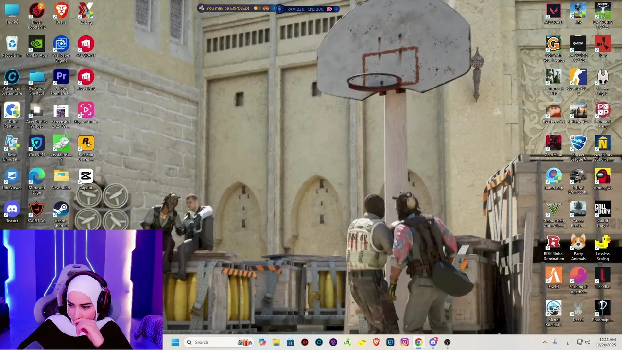The width and height of the screenshot is (622, 350).
Task: Open the Windows Start menu
Action: point(175,342)
